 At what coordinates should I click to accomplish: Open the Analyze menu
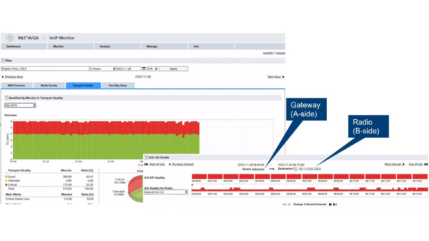click(105, 46)
